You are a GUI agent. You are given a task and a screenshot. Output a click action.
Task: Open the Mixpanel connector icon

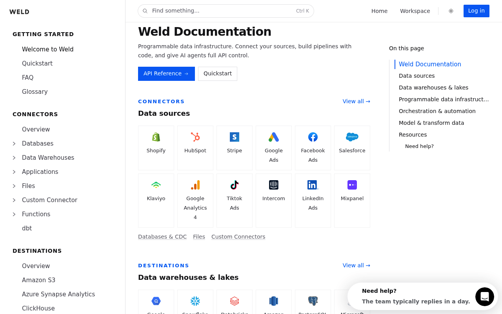pyautogui.click(x=352, y=185)
